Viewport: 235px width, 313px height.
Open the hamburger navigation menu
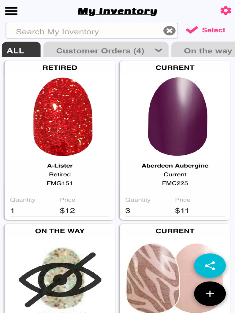click(11, 11)
